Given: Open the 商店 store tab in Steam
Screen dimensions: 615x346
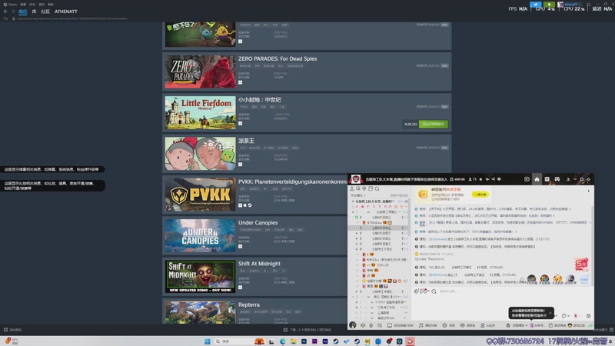Looking at the screenshot, I should (x=23, y=12).
